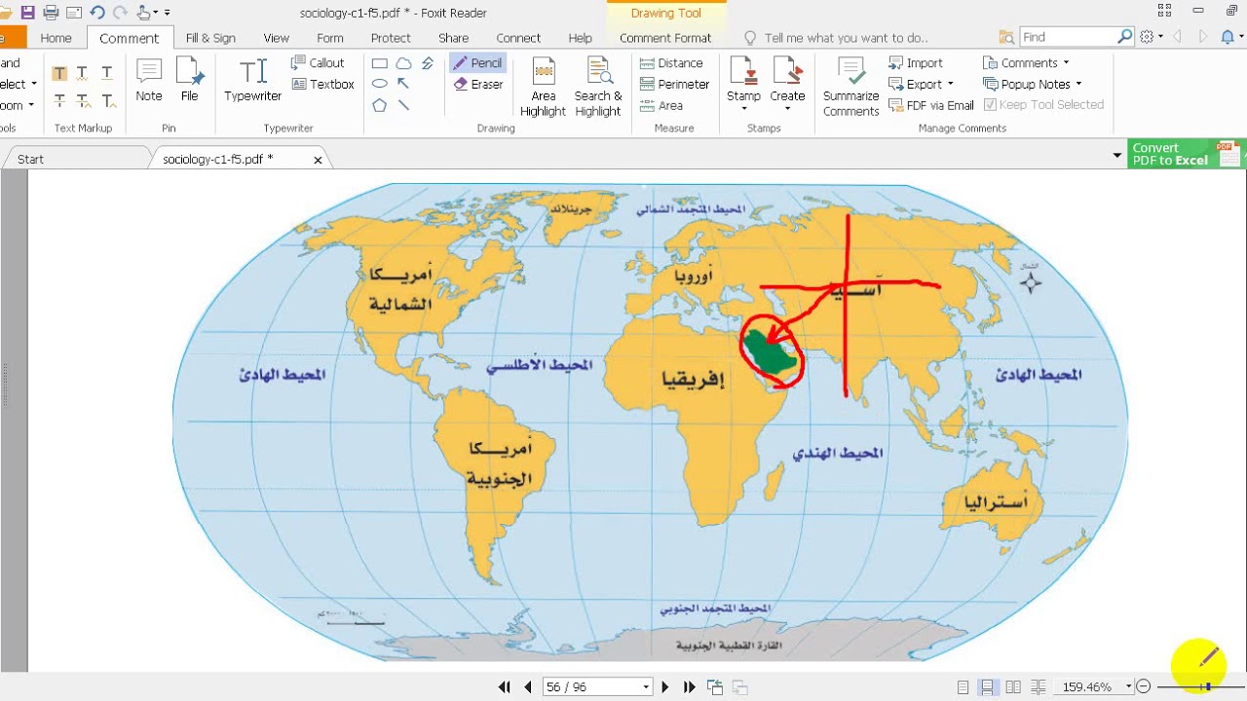Switch to Fill & Sign tab
The height and width of the screenshot is (701, 1247).
point(210,38)
